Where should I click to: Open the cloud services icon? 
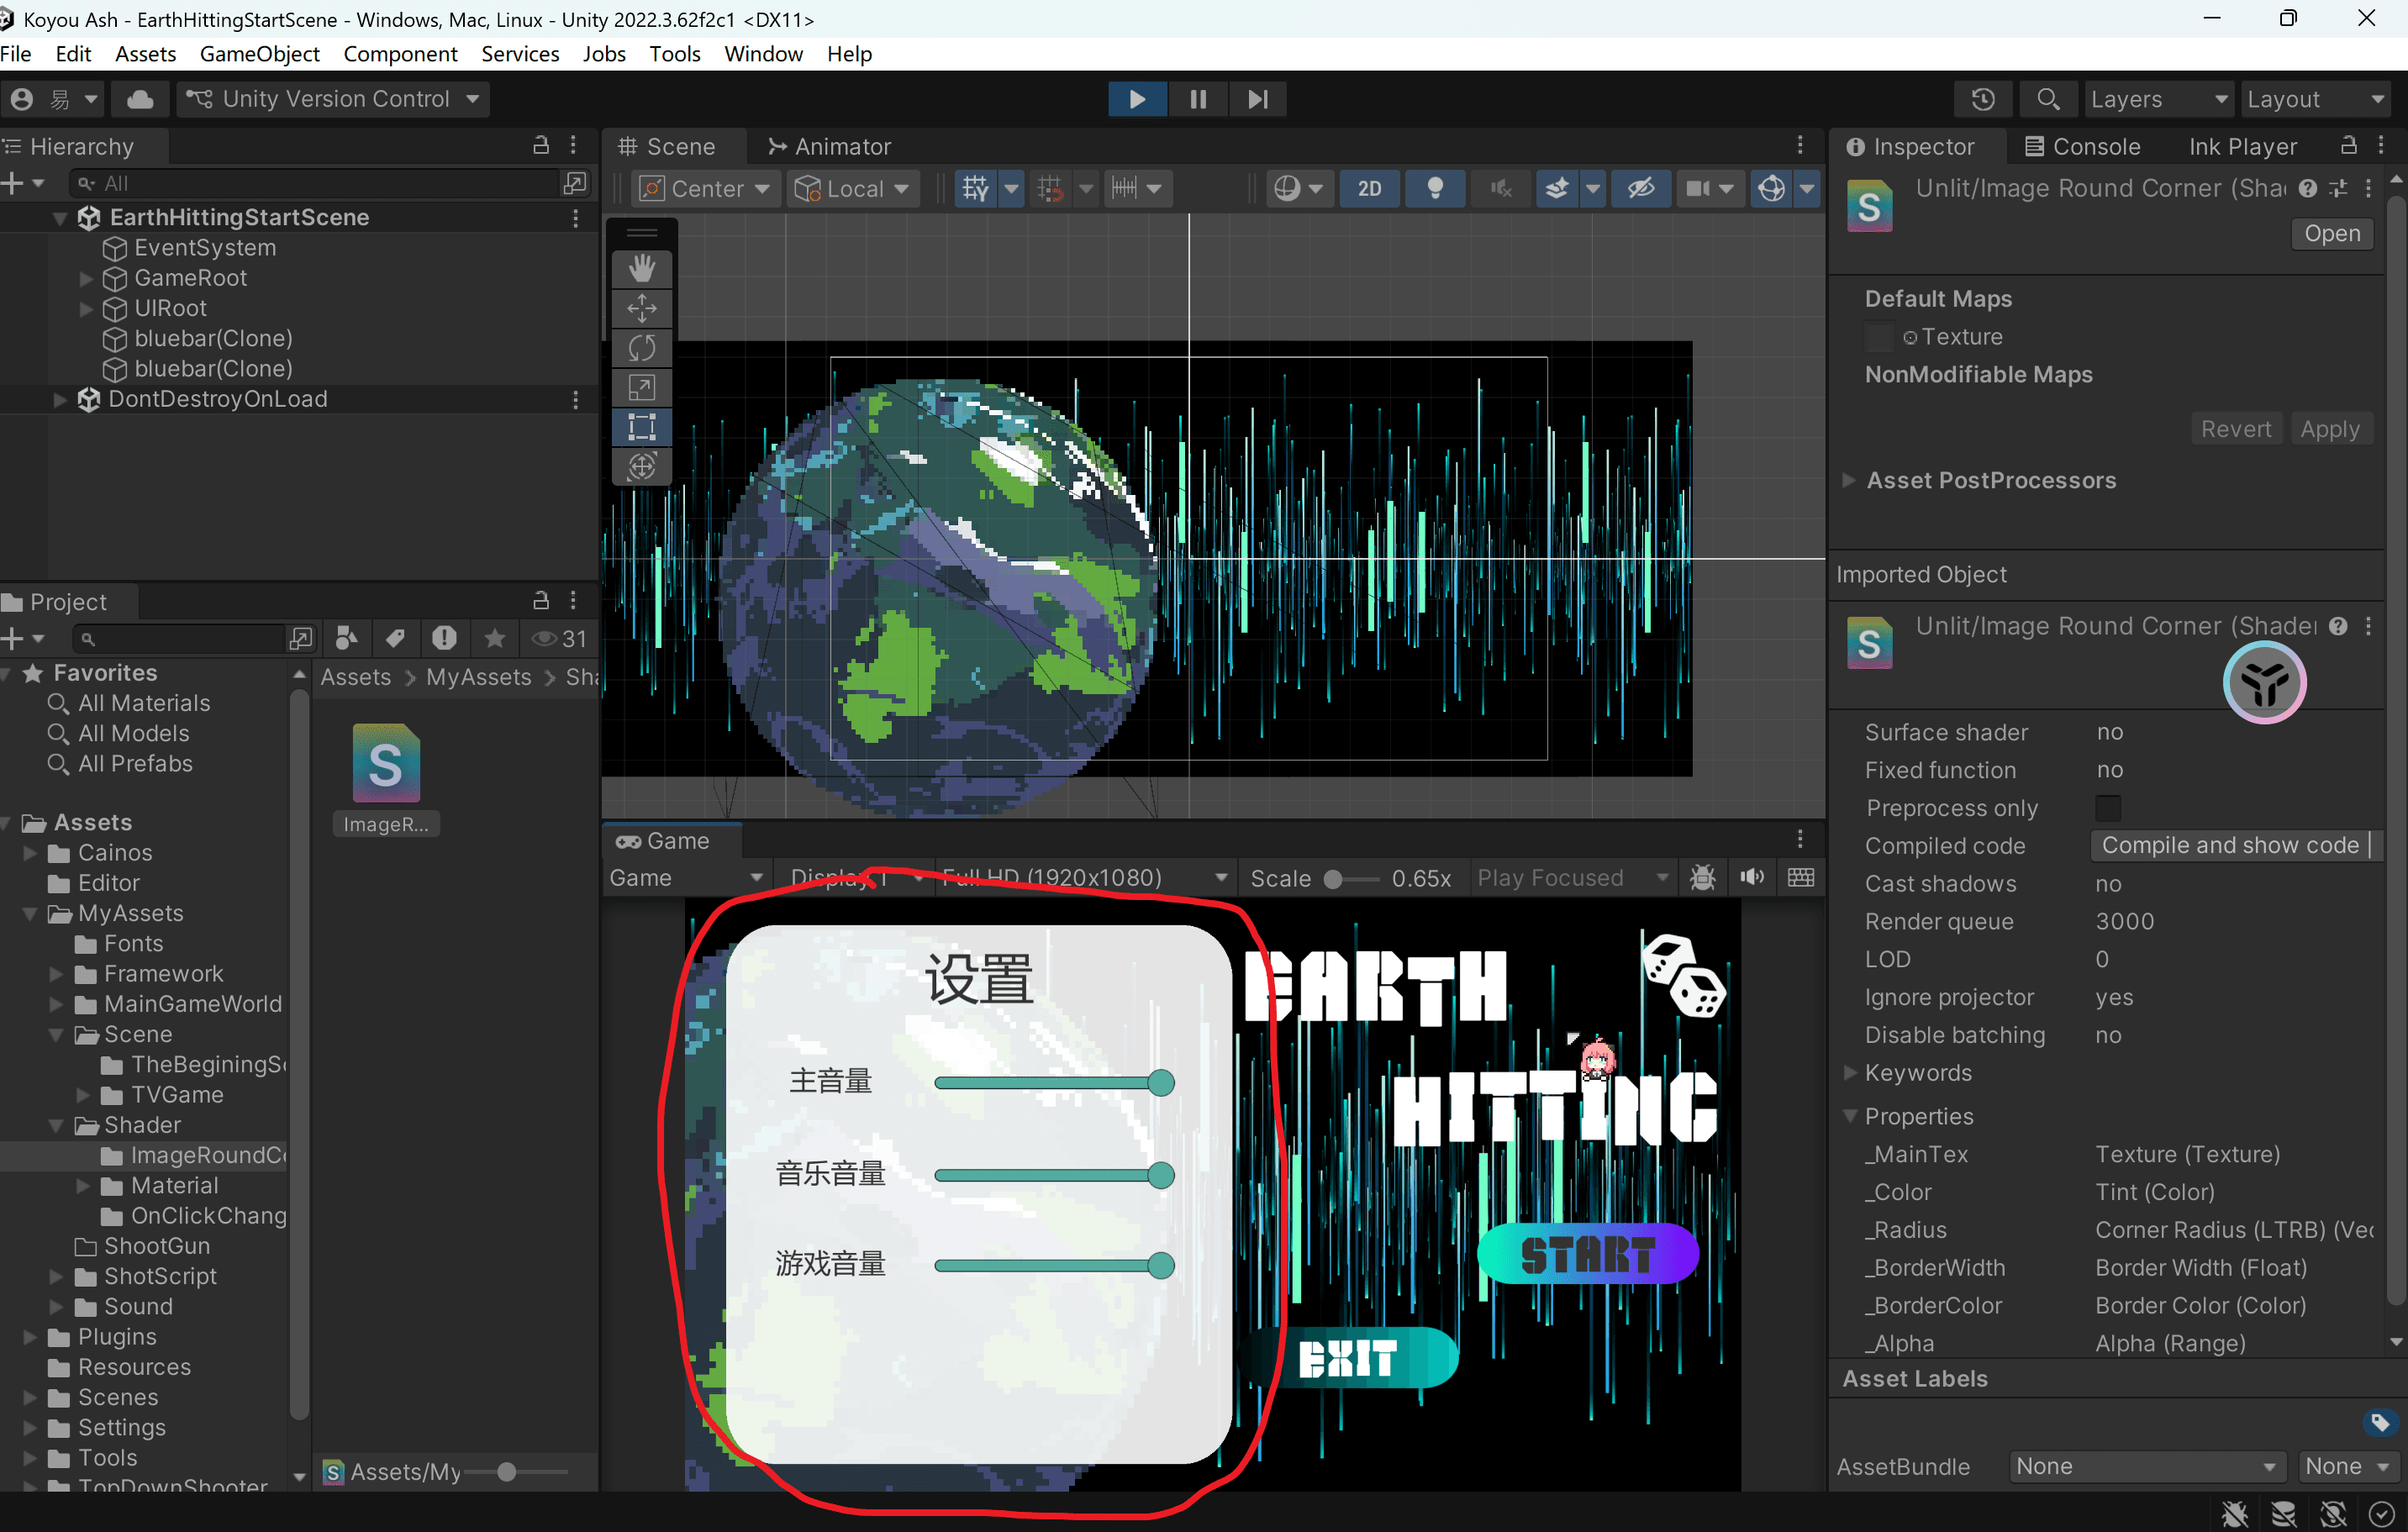pos(140,99)
